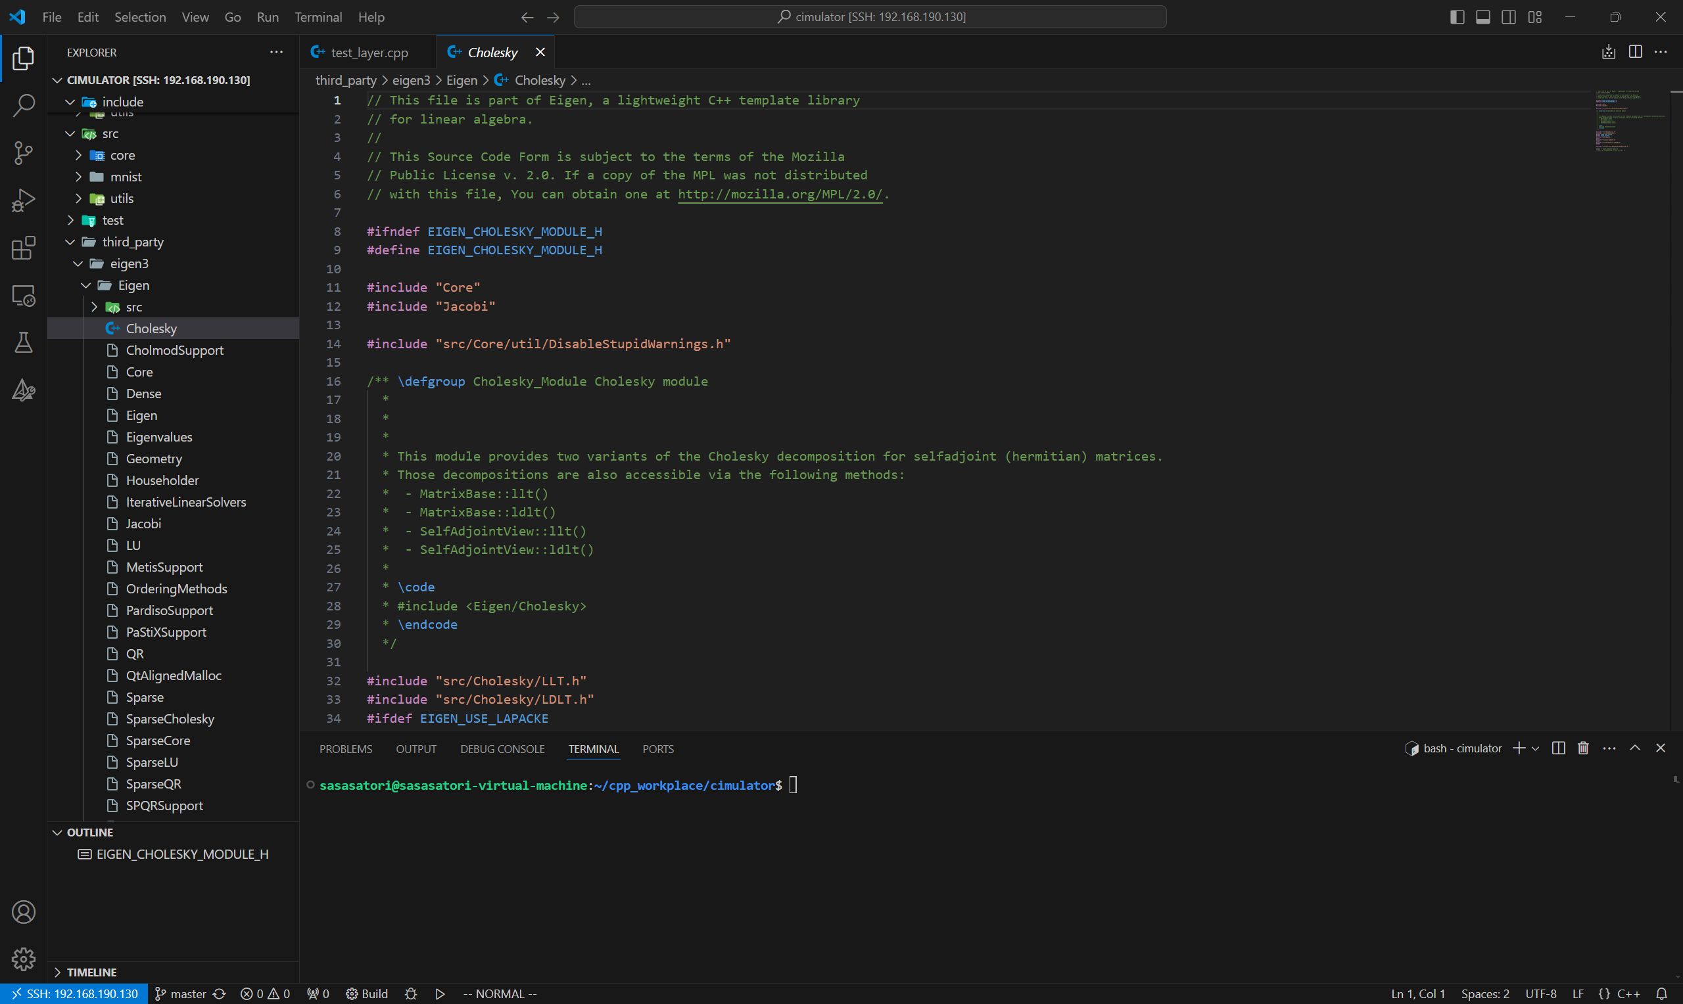Collapse the eigen3 folder
This screenshot has width=1683, height=1004.
tap(78, 263)
